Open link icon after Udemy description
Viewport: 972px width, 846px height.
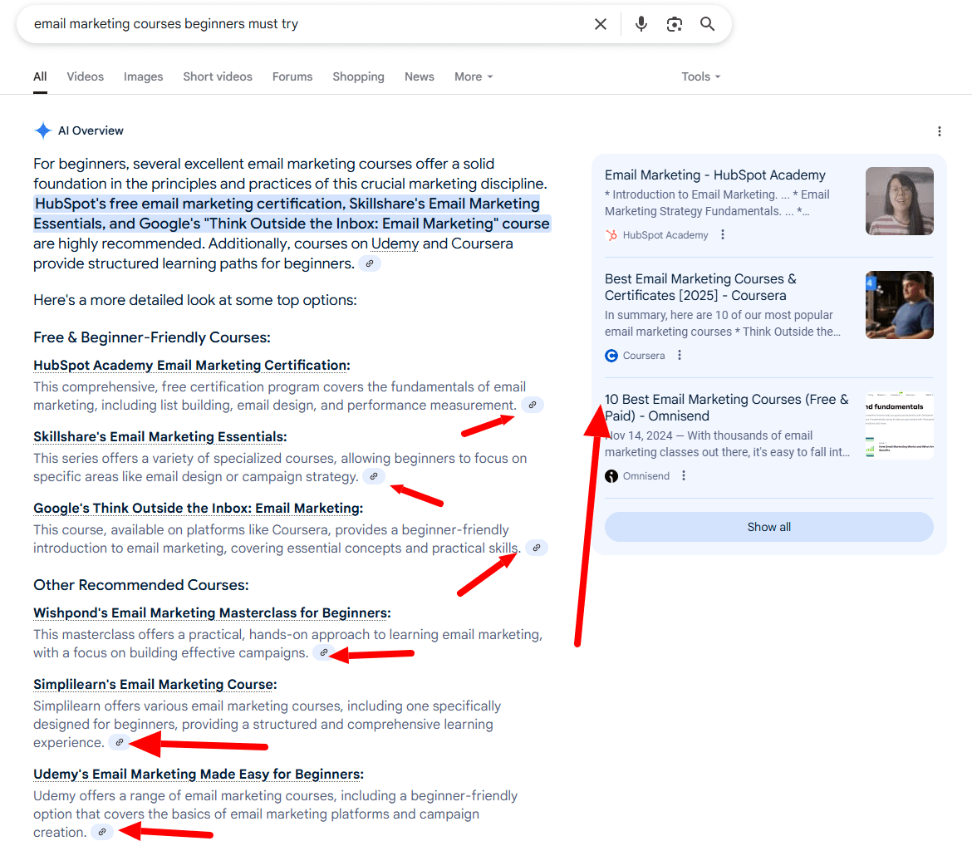click(x=101, y=833)
